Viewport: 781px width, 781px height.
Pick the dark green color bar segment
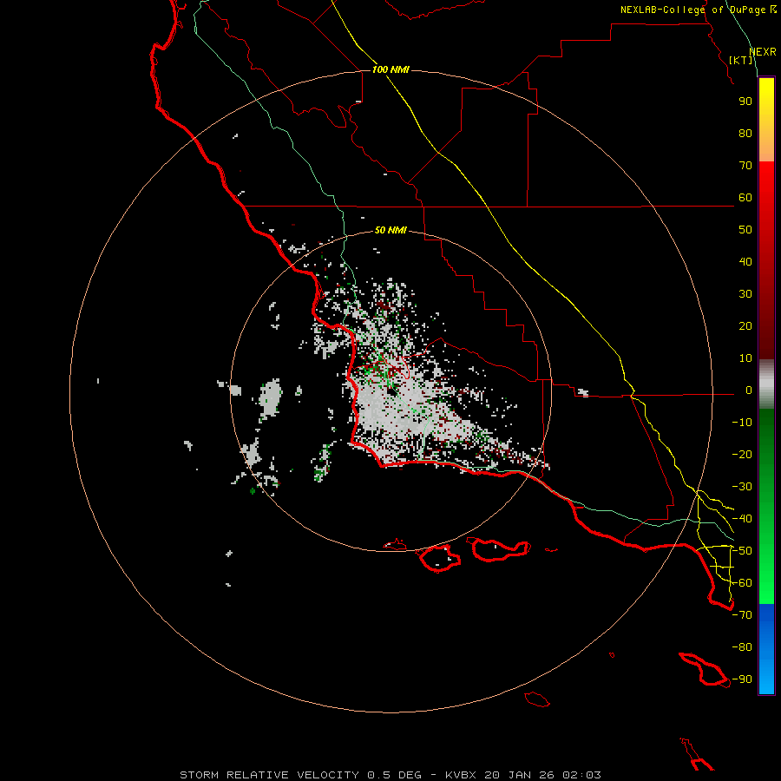click(766, 506)
